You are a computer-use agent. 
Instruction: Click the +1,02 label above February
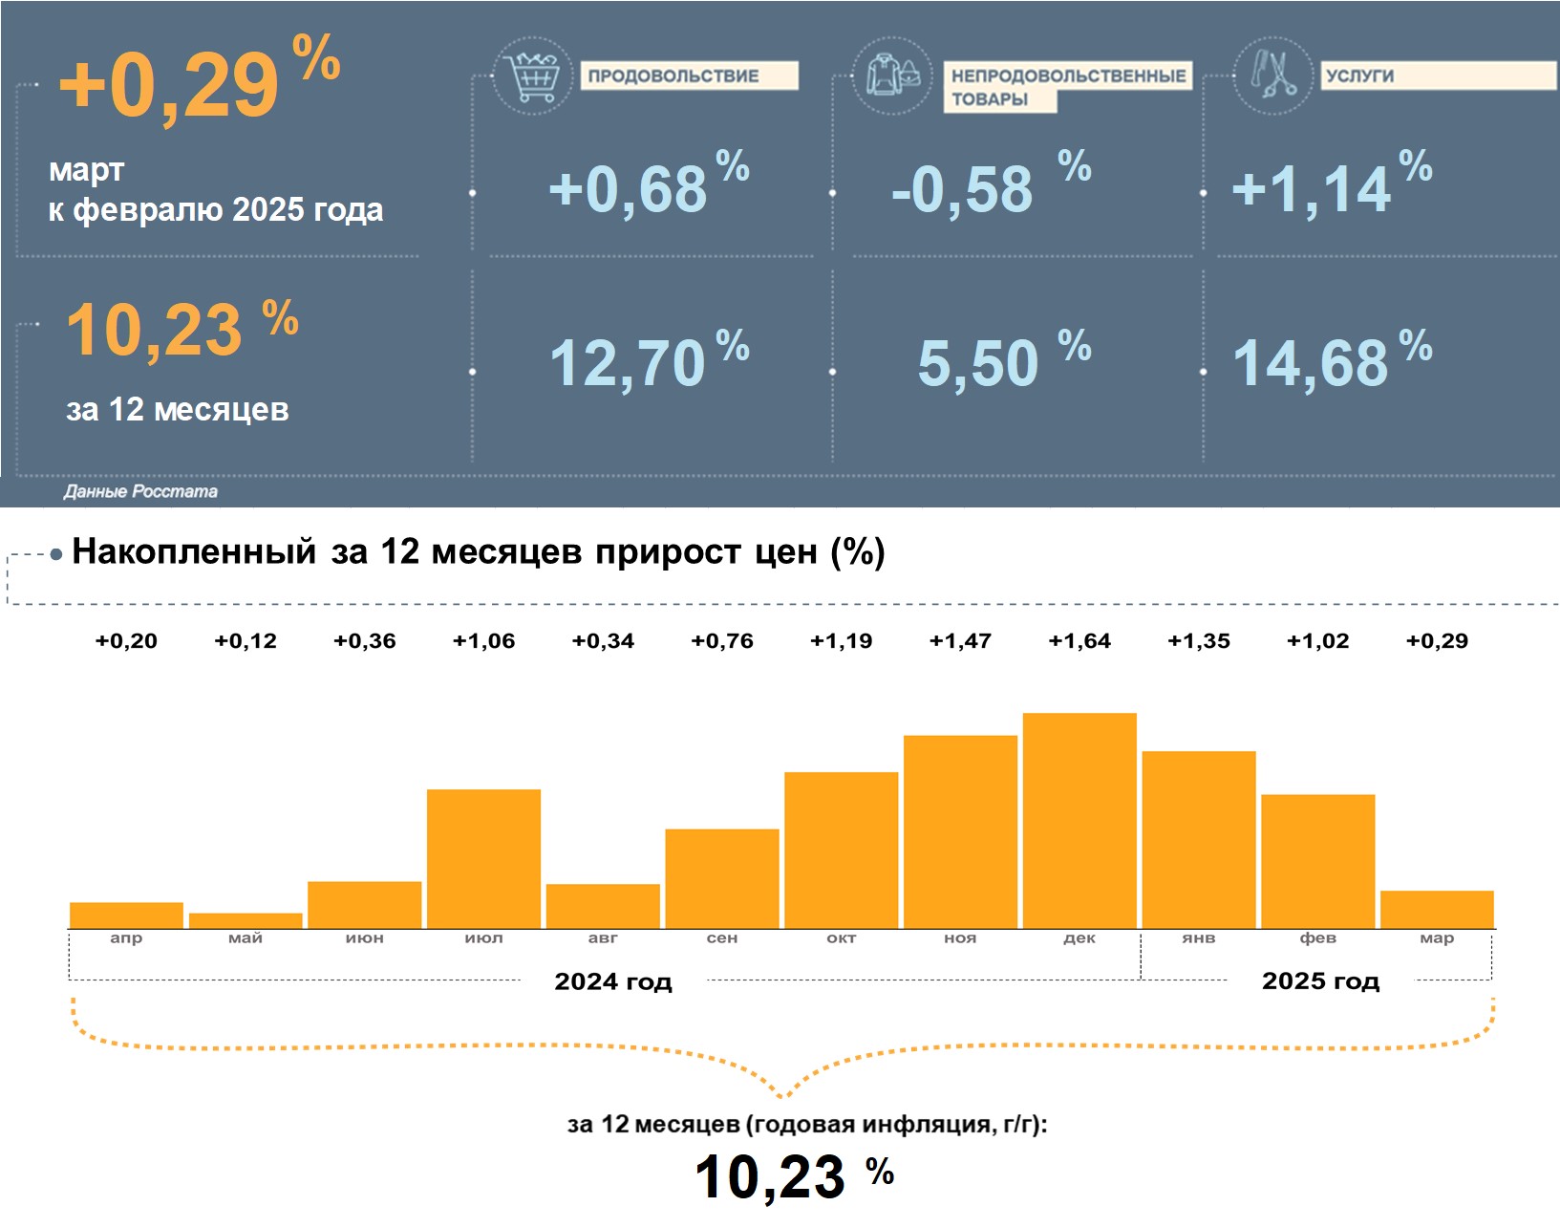(x=1318, y=641)
